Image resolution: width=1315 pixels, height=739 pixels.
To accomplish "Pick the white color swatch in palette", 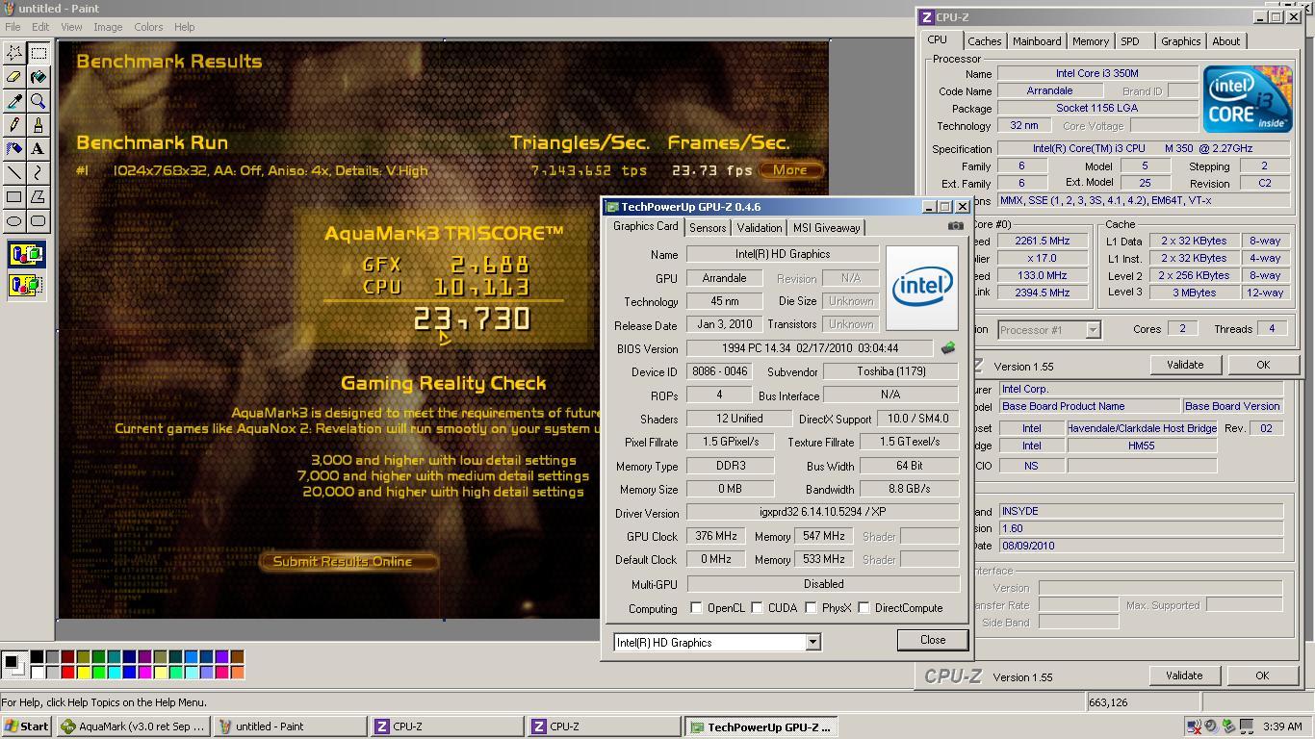I will [x=37, y=672].
